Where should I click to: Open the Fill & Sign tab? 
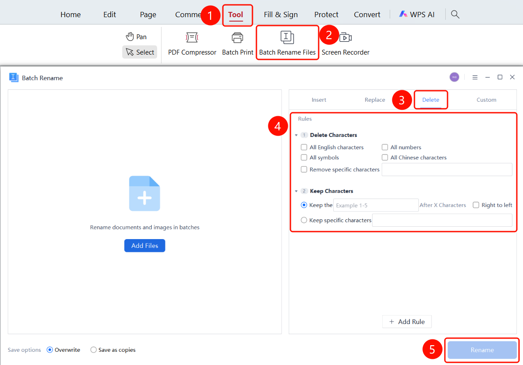tap(281, 15)
